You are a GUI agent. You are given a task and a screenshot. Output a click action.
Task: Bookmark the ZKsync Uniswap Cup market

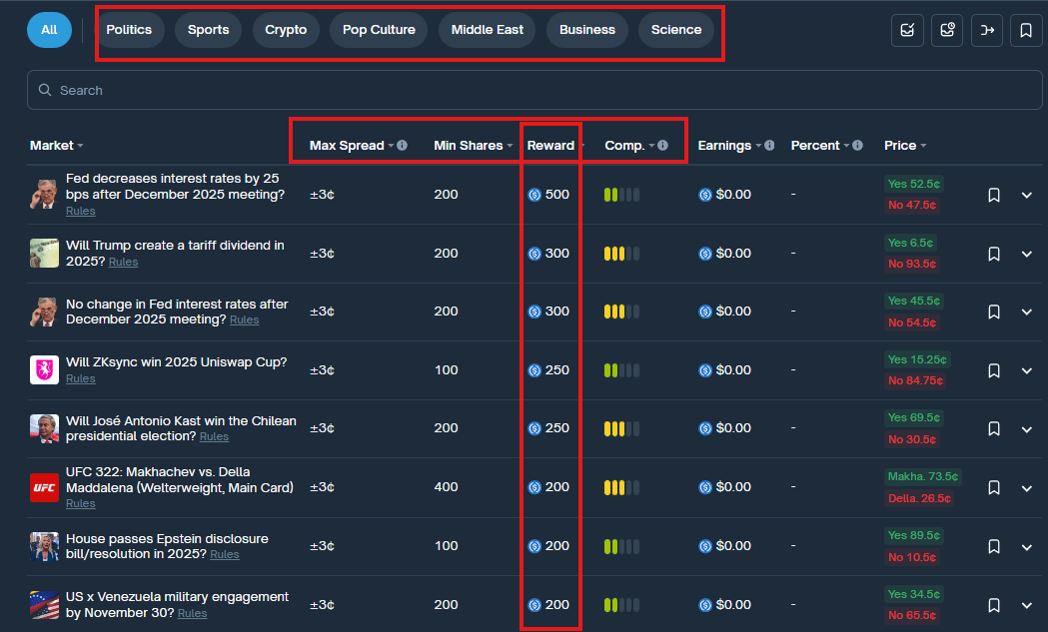[x=994, y=370]
